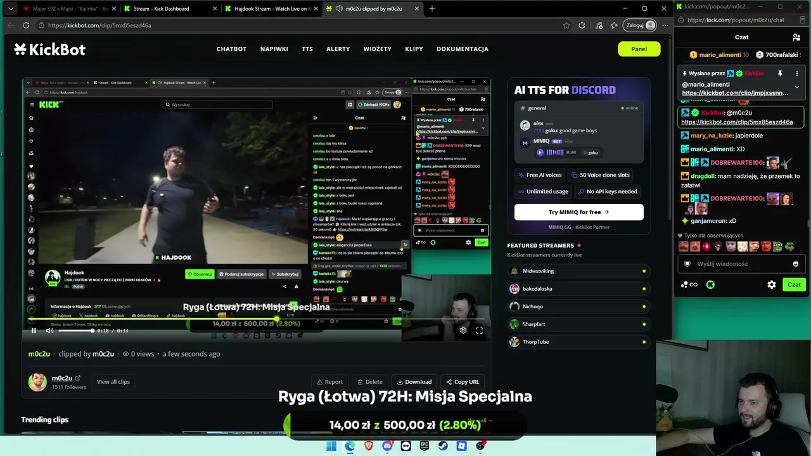Open browser extensions menu
The height and width of the screenshot is (456, 811).
pyautogui.click(x=582, y=25)
